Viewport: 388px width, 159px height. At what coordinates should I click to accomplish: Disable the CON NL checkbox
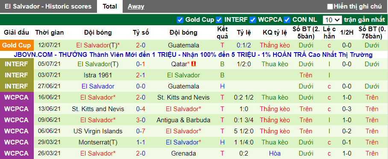tap(287, 20)
